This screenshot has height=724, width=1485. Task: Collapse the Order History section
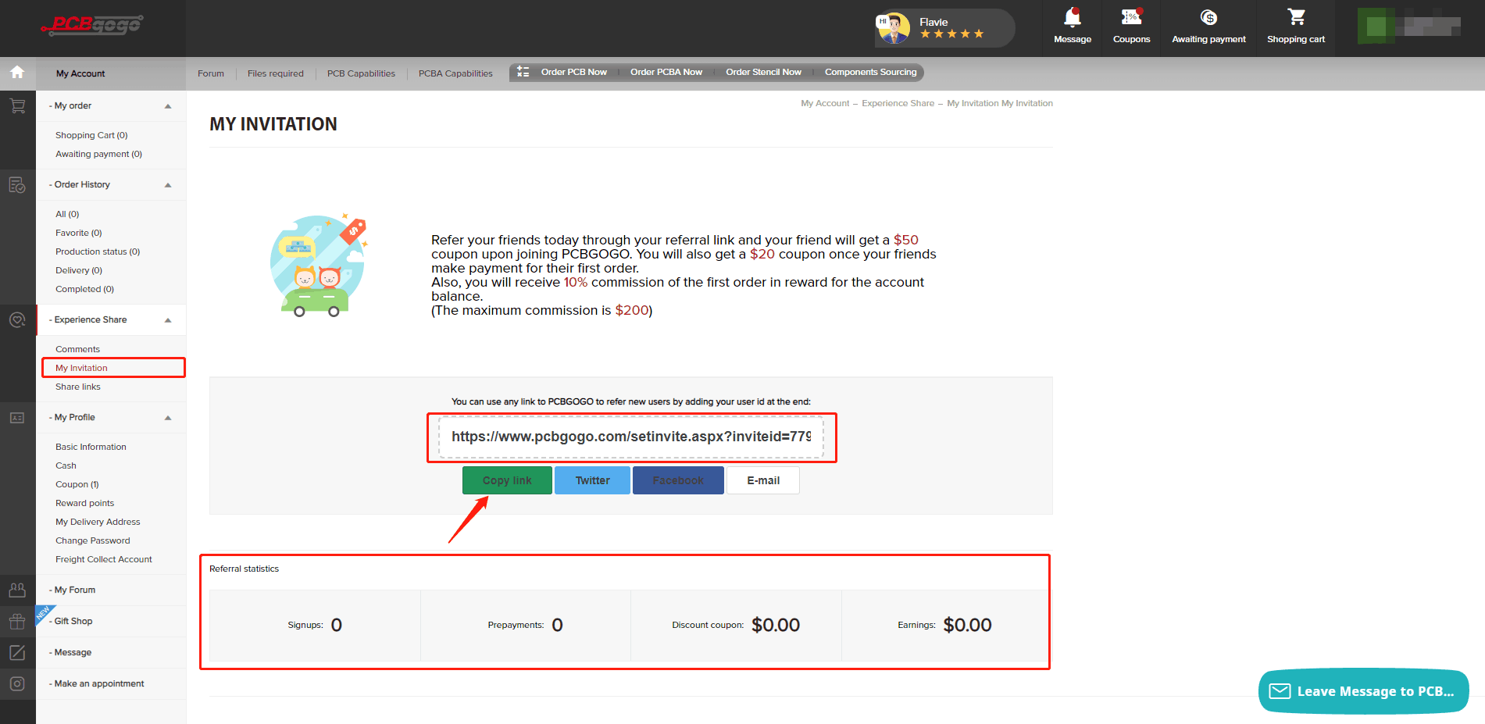(x=168, y=185)
